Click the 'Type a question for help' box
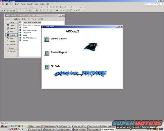The image size is (164, 131). pyautogui.click(x=153, y=4)
